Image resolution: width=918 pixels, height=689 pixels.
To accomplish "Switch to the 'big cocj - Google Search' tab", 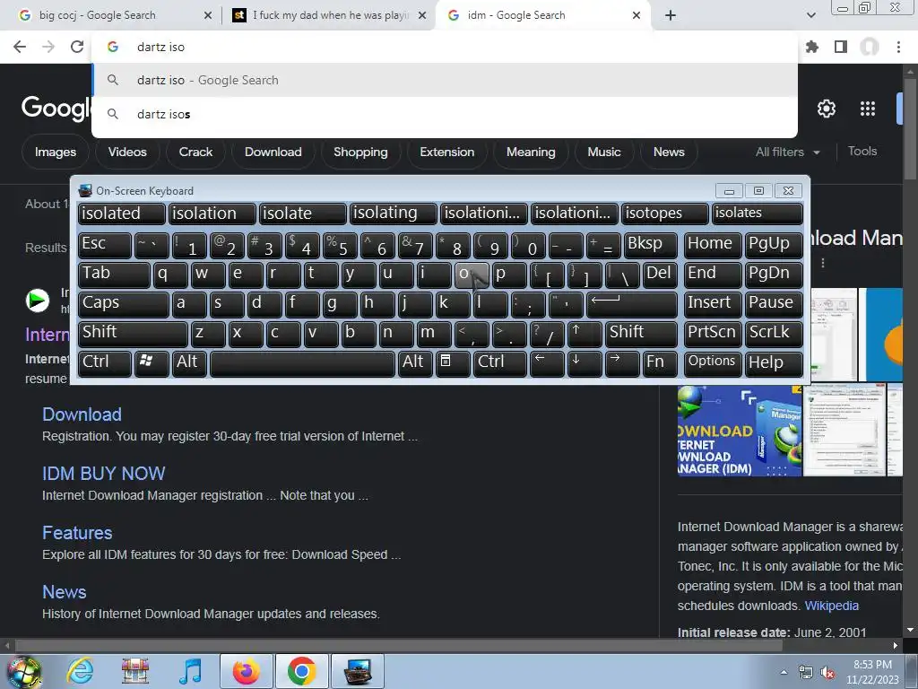I will (x=114, y=15).
